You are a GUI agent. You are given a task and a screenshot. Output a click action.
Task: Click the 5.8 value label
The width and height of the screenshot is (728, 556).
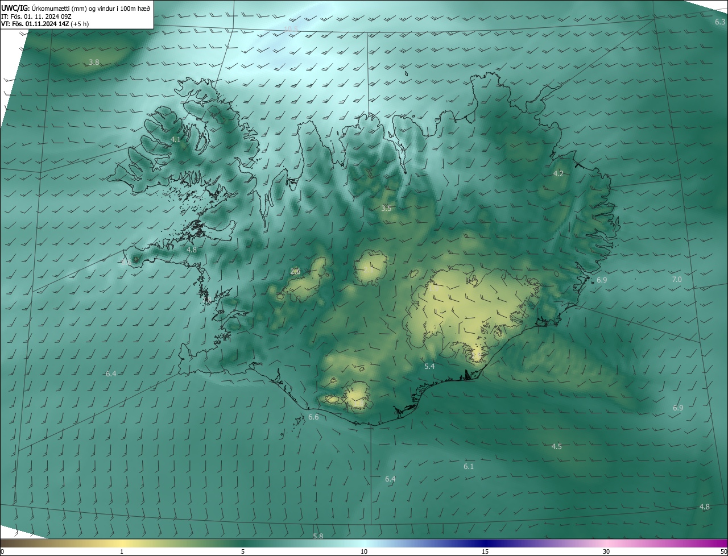[318, 536]
